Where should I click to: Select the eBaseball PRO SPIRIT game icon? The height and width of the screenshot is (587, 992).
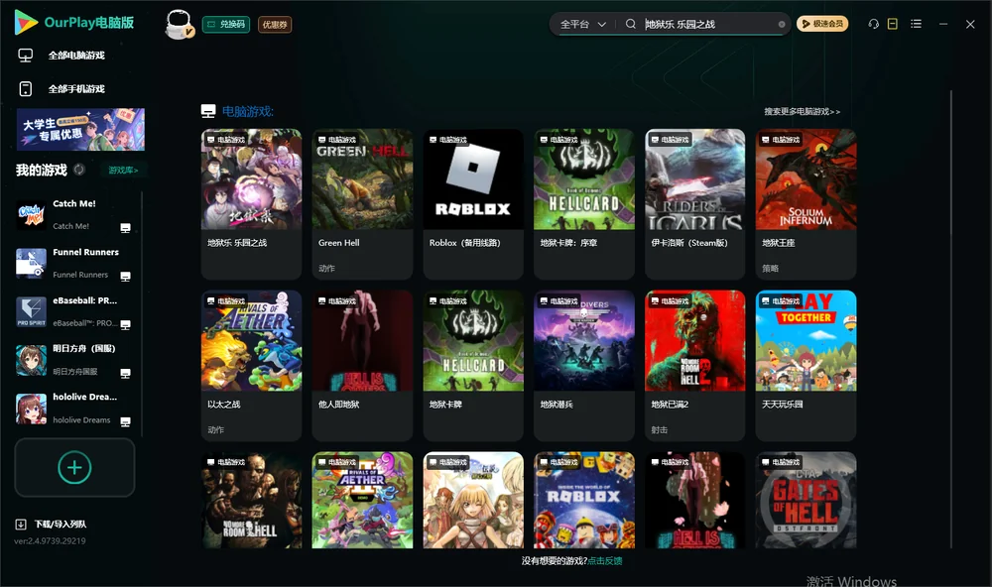31,311
